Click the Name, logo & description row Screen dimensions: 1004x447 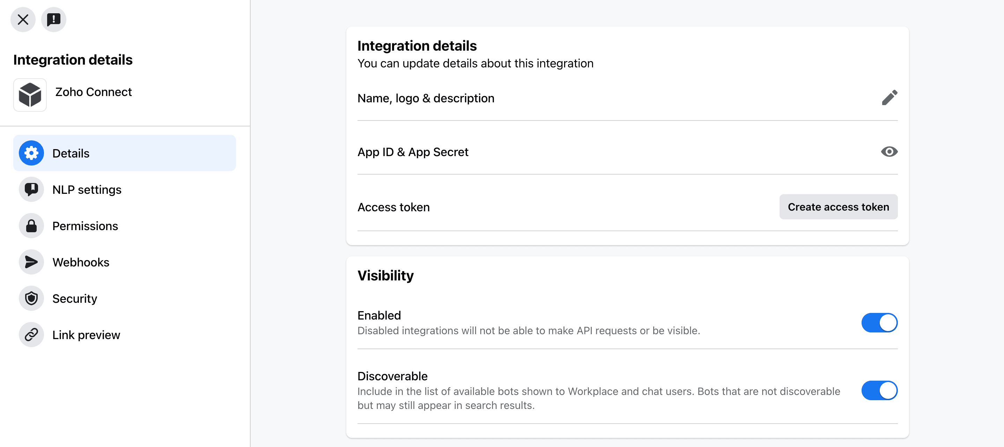[426, 98]
